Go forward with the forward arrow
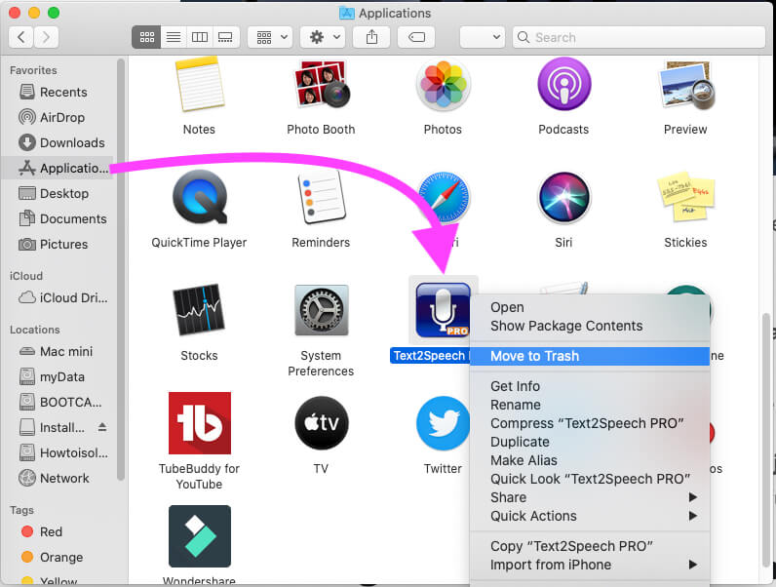 46,37
